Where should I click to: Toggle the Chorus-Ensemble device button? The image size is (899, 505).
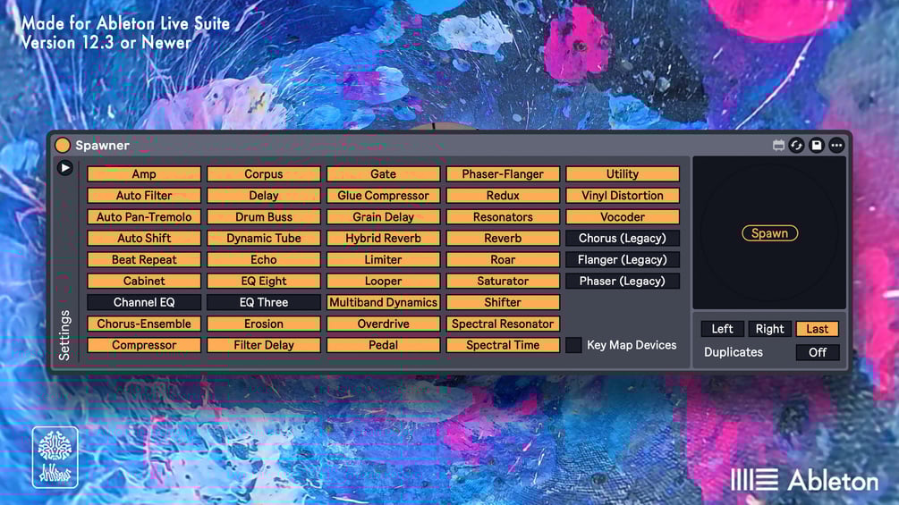pos(144,324)
